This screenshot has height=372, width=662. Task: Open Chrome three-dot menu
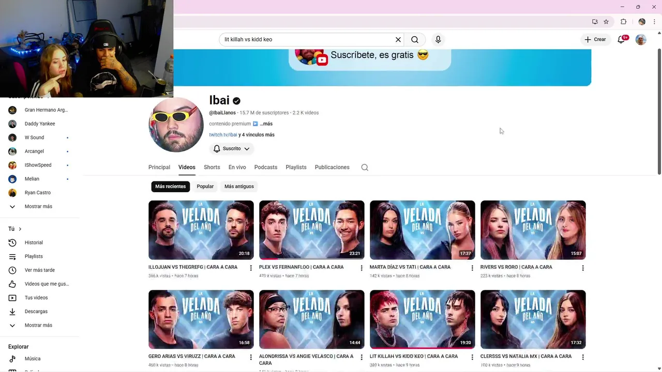654,22
